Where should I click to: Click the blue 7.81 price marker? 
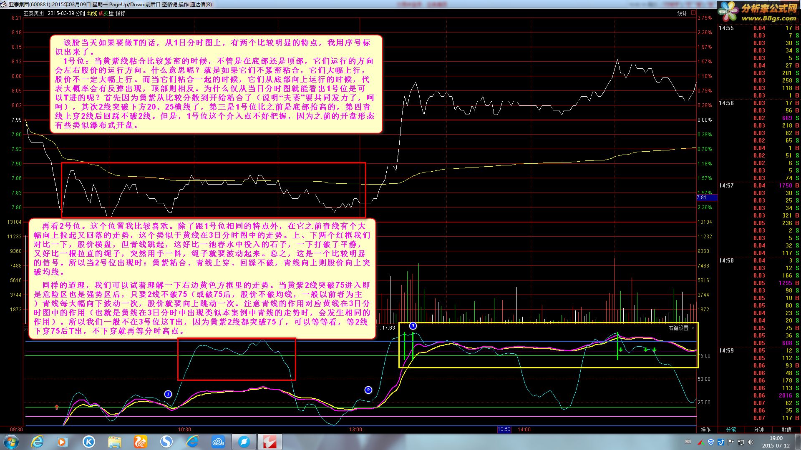coord(707,197)
